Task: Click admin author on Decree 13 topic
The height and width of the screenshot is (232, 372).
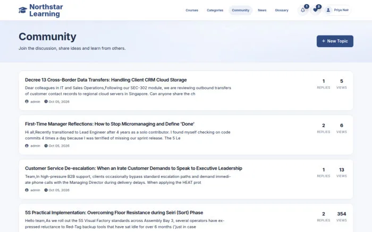Action: click(x=35, y=102)
